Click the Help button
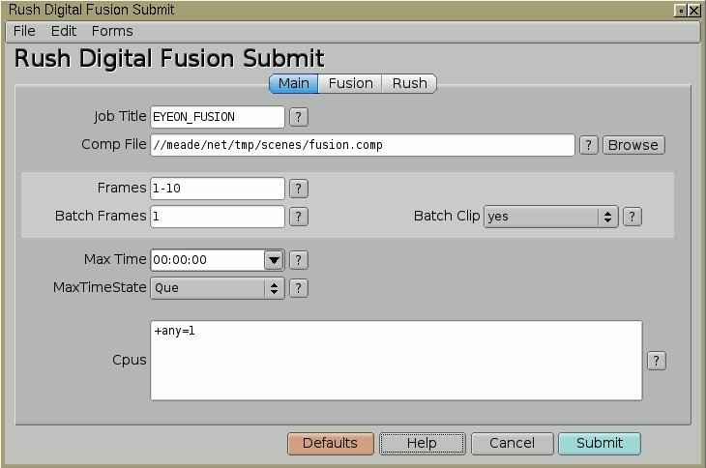 422,444
